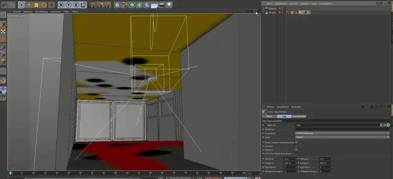Select the last striped tag on Würfel
The width and height of the screenshot is (393, 179).
[309, 12]
